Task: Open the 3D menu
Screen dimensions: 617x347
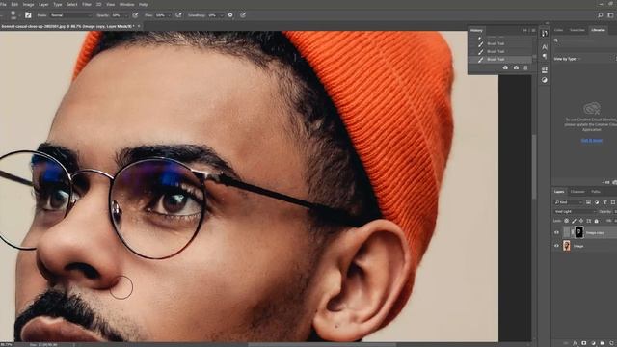Action: click(98, 4)
